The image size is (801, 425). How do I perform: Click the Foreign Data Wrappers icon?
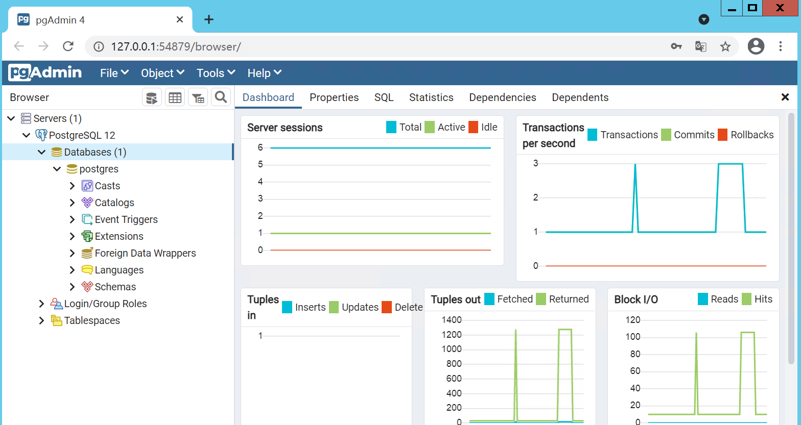coord(87,253)
